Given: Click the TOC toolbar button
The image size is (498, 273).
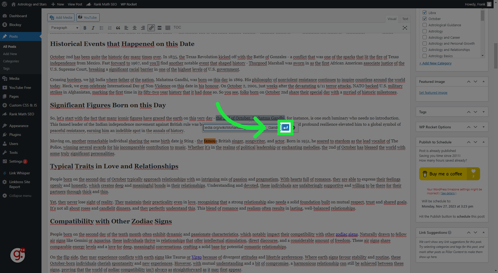Looking at the screenshot, I should pyautogui.click(x=177, y=28).
